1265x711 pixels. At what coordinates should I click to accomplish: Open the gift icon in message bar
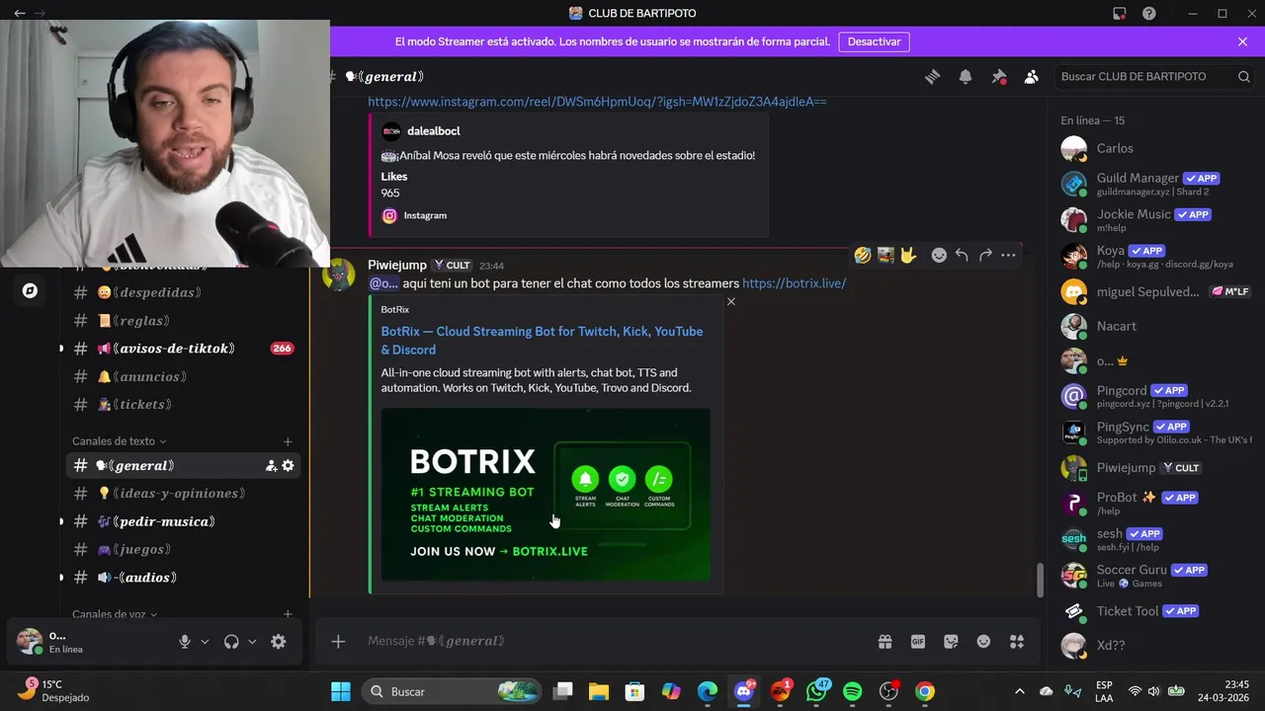(x=885, y=642)
